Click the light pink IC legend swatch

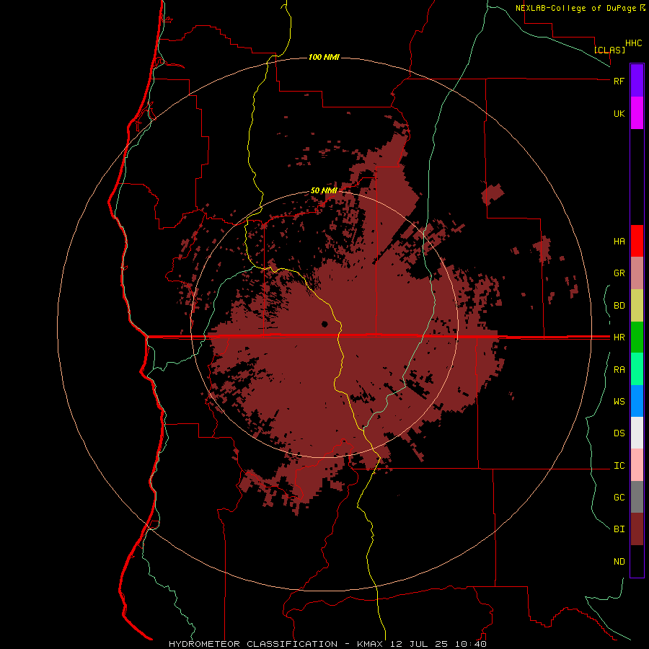(x=637, y=465)
